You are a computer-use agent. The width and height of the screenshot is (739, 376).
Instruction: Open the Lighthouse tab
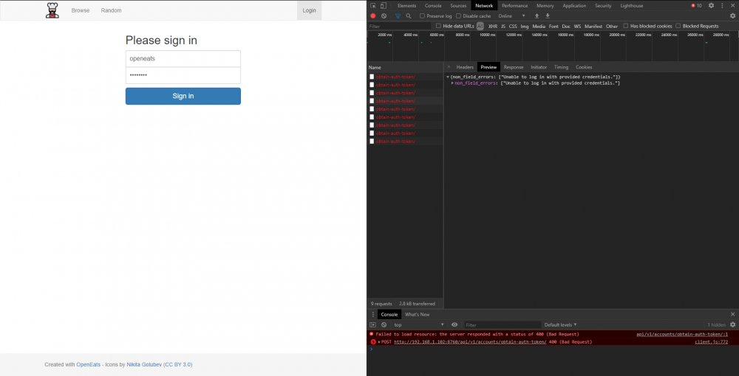pyautogui.click(x=632, y=6)
